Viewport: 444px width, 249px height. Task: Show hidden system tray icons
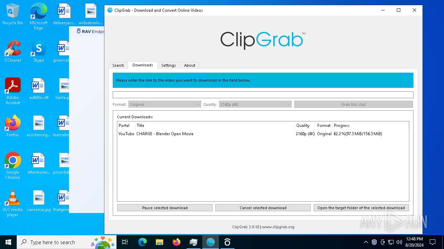(x=366, y=242)
